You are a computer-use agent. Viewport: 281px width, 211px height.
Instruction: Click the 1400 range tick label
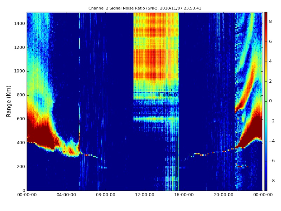point(19,24)
